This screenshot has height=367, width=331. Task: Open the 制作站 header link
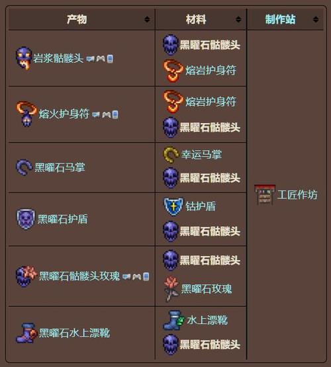(x=280, y=19)
